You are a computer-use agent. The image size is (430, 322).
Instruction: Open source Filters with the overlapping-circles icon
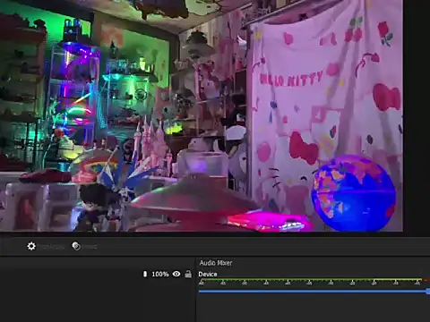[x=76, y=246]
